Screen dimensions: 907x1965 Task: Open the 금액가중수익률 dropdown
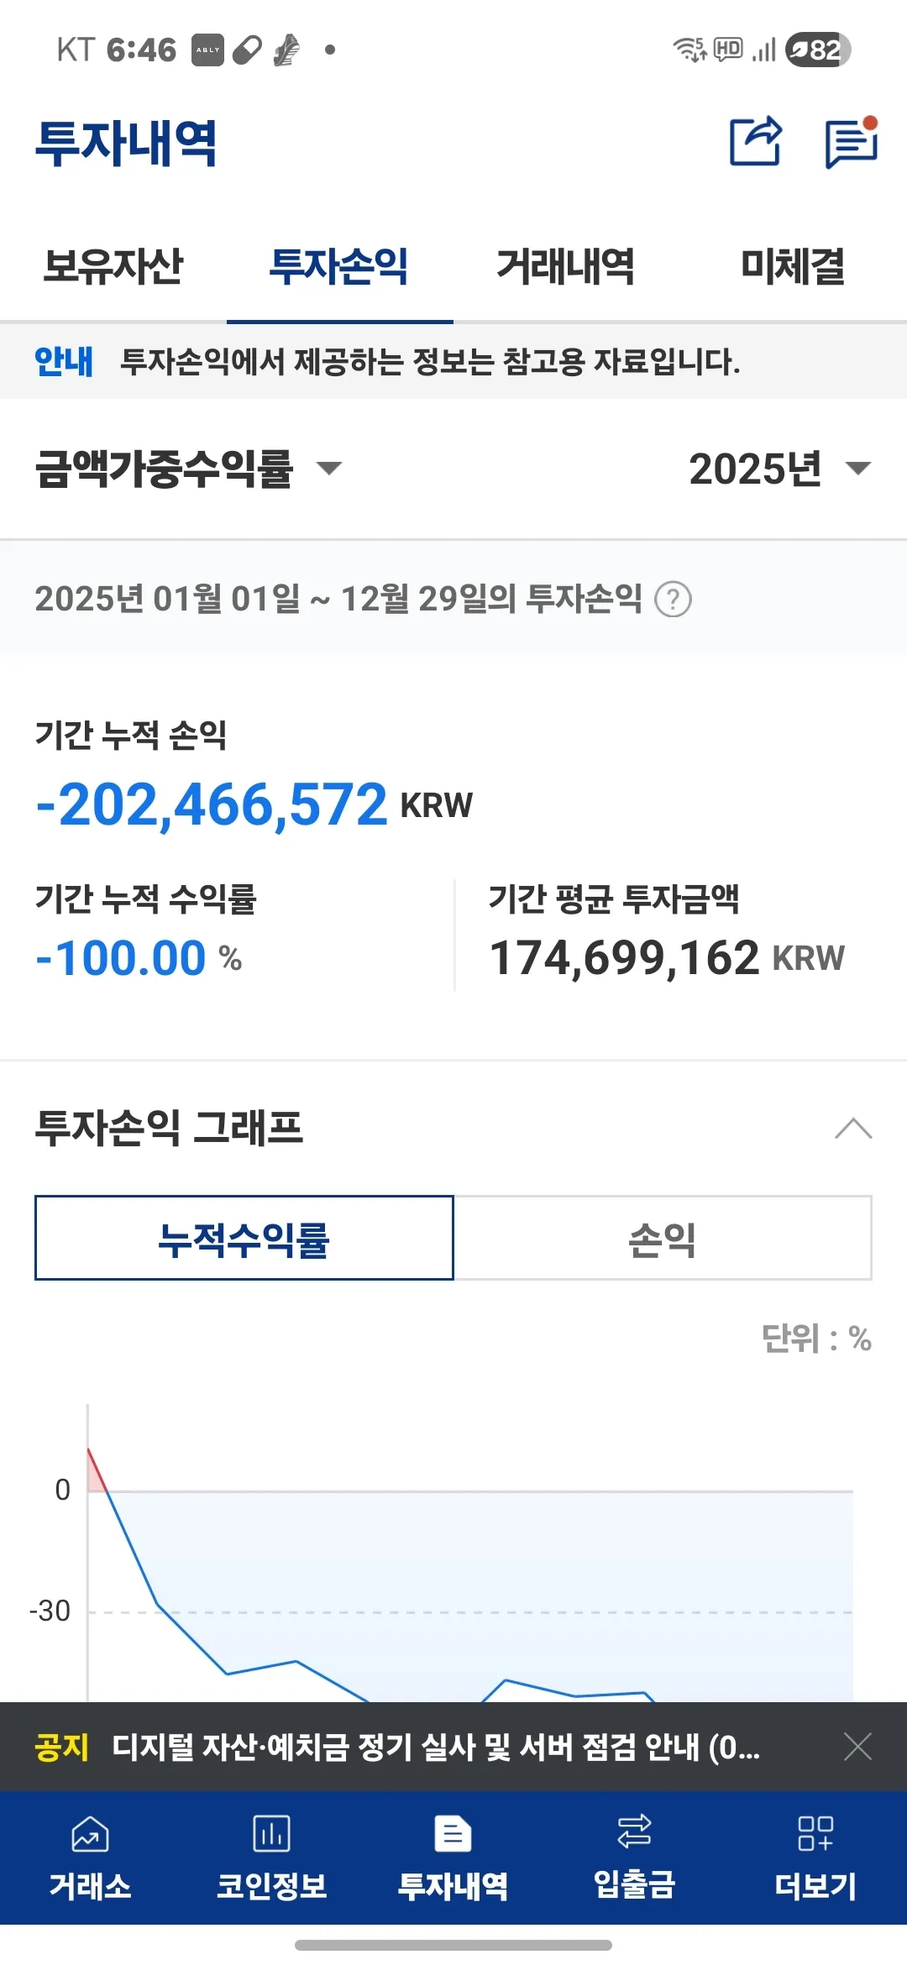pyautogui.click(x=189, y=468)
